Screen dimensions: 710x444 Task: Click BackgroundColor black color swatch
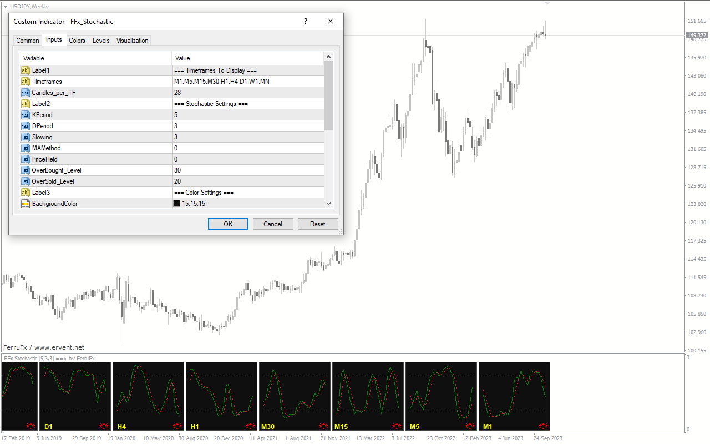pos(177,204)
